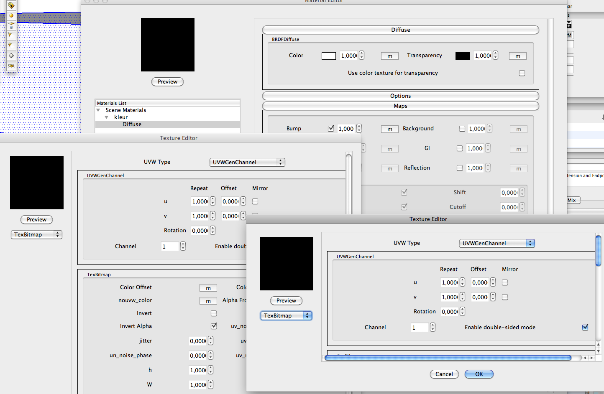Screen dimensions: 604x394
Task: Click the Shift value field
Action: coord(509,192)
